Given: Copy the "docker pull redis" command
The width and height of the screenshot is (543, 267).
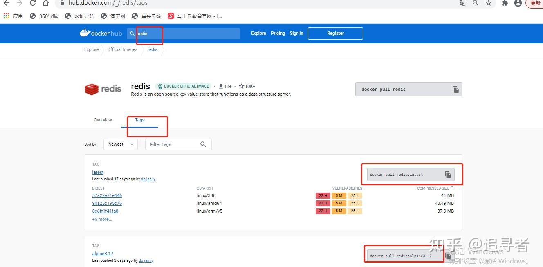Looking at the screenshot, I should coord(455,89).
